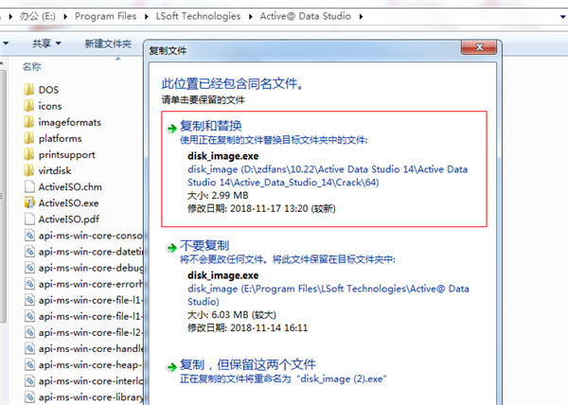
Task: Sort by 名称 column header
Action: pyautogui.click(x=32, y=66)
